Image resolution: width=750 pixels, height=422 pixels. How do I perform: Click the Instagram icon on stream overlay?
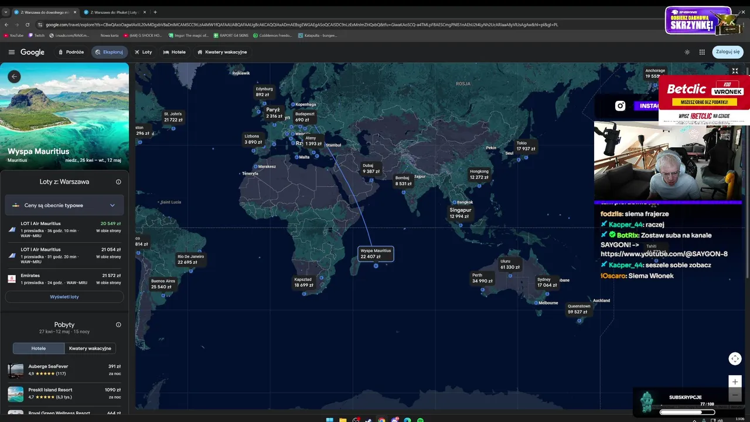pyautogui.click(x=620, y=106)
